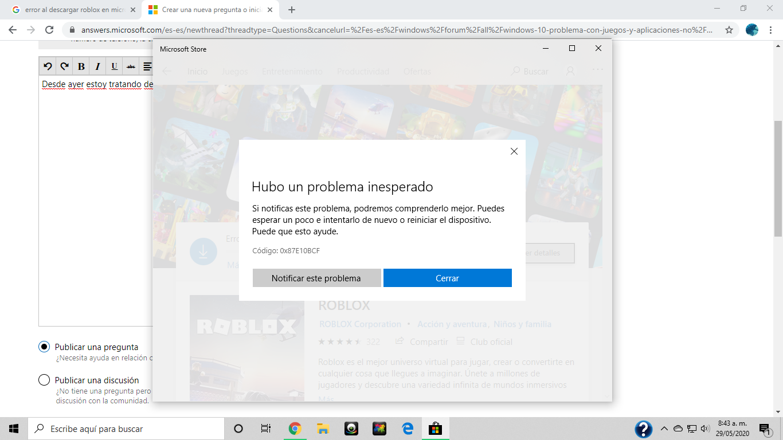Toggle italic formatting in editor
This screenshot has height=440, width=783.
98,66
